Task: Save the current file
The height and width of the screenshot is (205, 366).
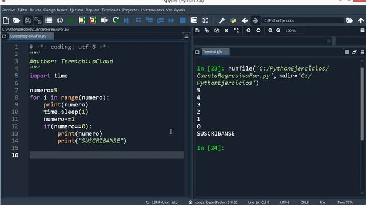Action: pos(27,20)
